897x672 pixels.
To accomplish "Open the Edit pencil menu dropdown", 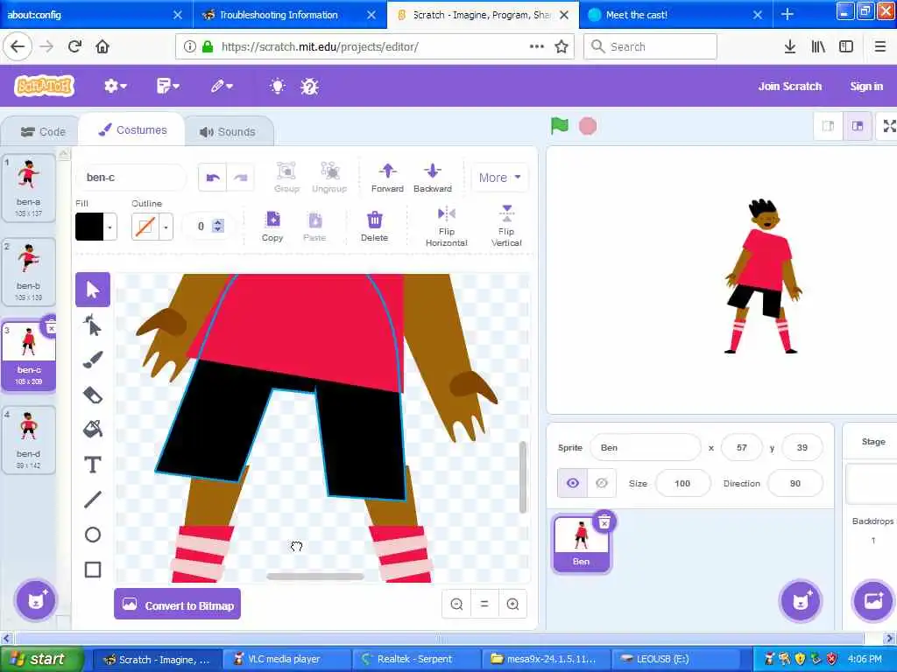I will pyautogui.click(x=222, y=87).
